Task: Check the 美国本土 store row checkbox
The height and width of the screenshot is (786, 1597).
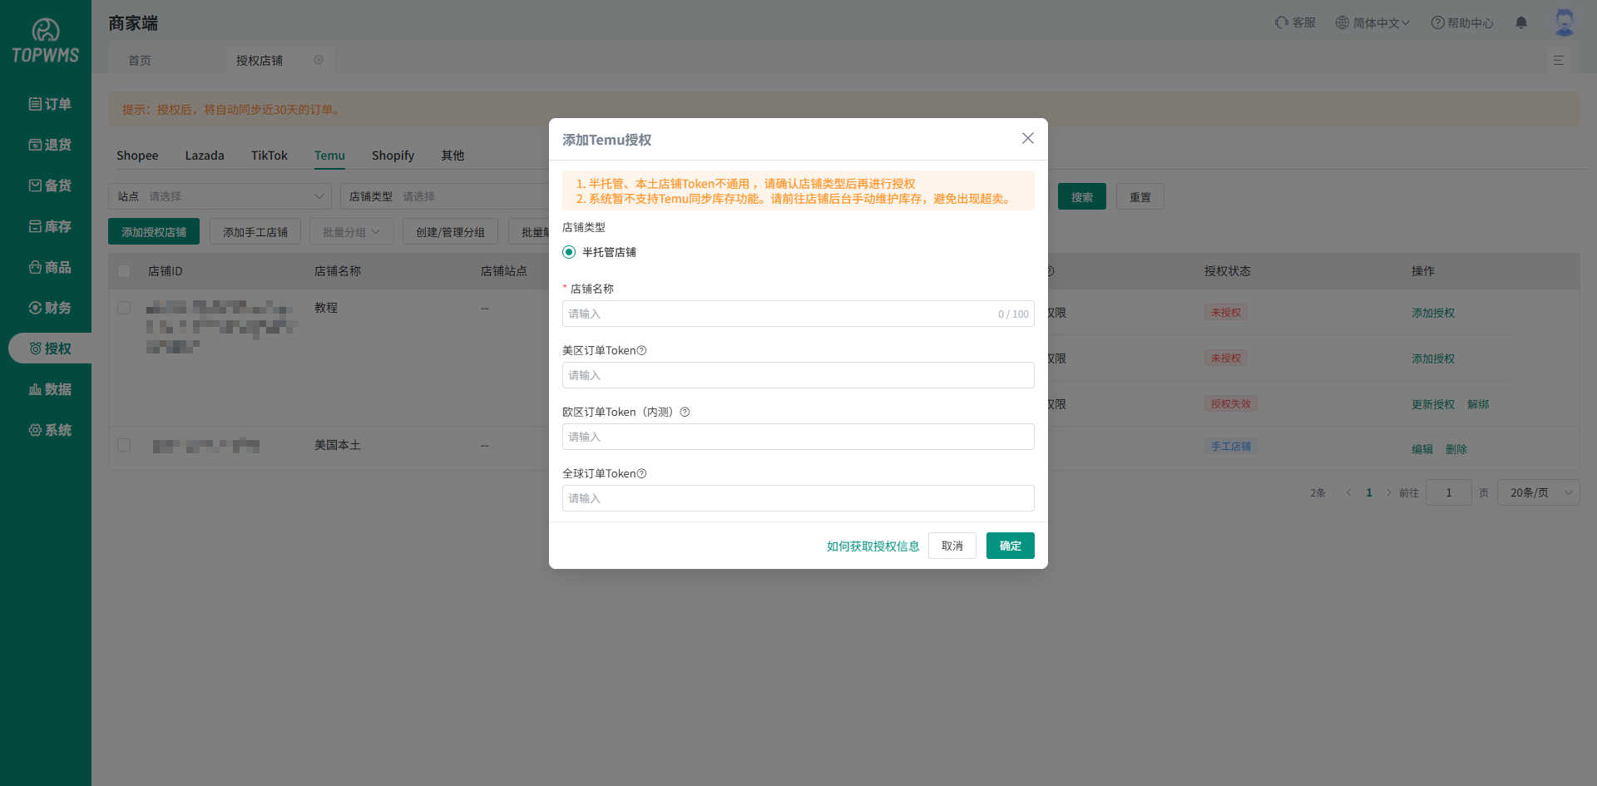Action: pyautogui.click(x=124, y=445)
